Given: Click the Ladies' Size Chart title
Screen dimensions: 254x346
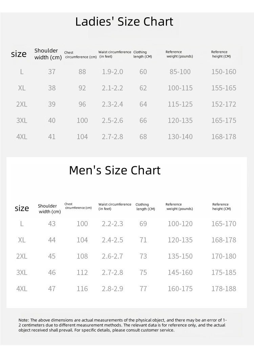Looking at the screenshot, I should point(124,22).
